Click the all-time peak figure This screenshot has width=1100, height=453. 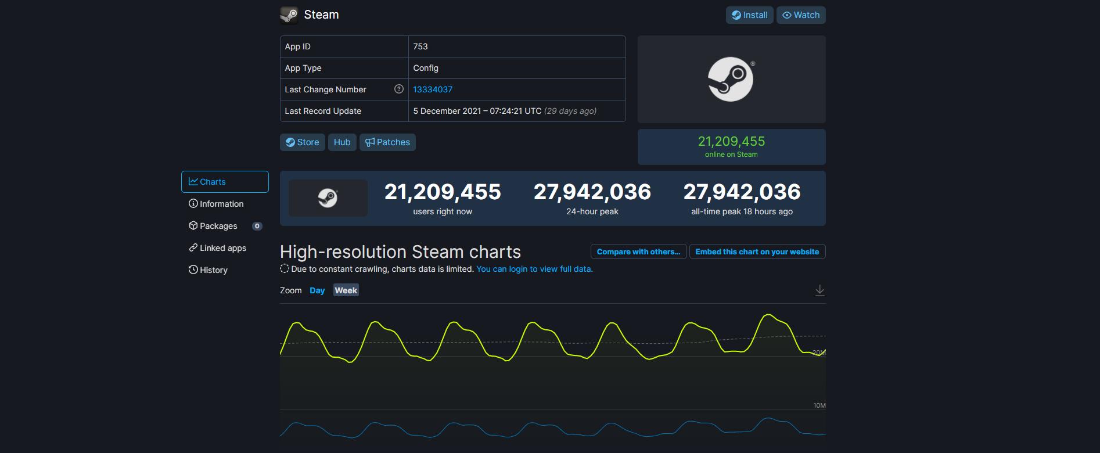(x=742, y=192)
